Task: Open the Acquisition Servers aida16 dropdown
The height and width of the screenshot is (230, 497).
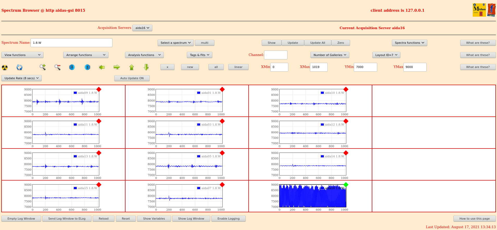Action: [142, 28]
